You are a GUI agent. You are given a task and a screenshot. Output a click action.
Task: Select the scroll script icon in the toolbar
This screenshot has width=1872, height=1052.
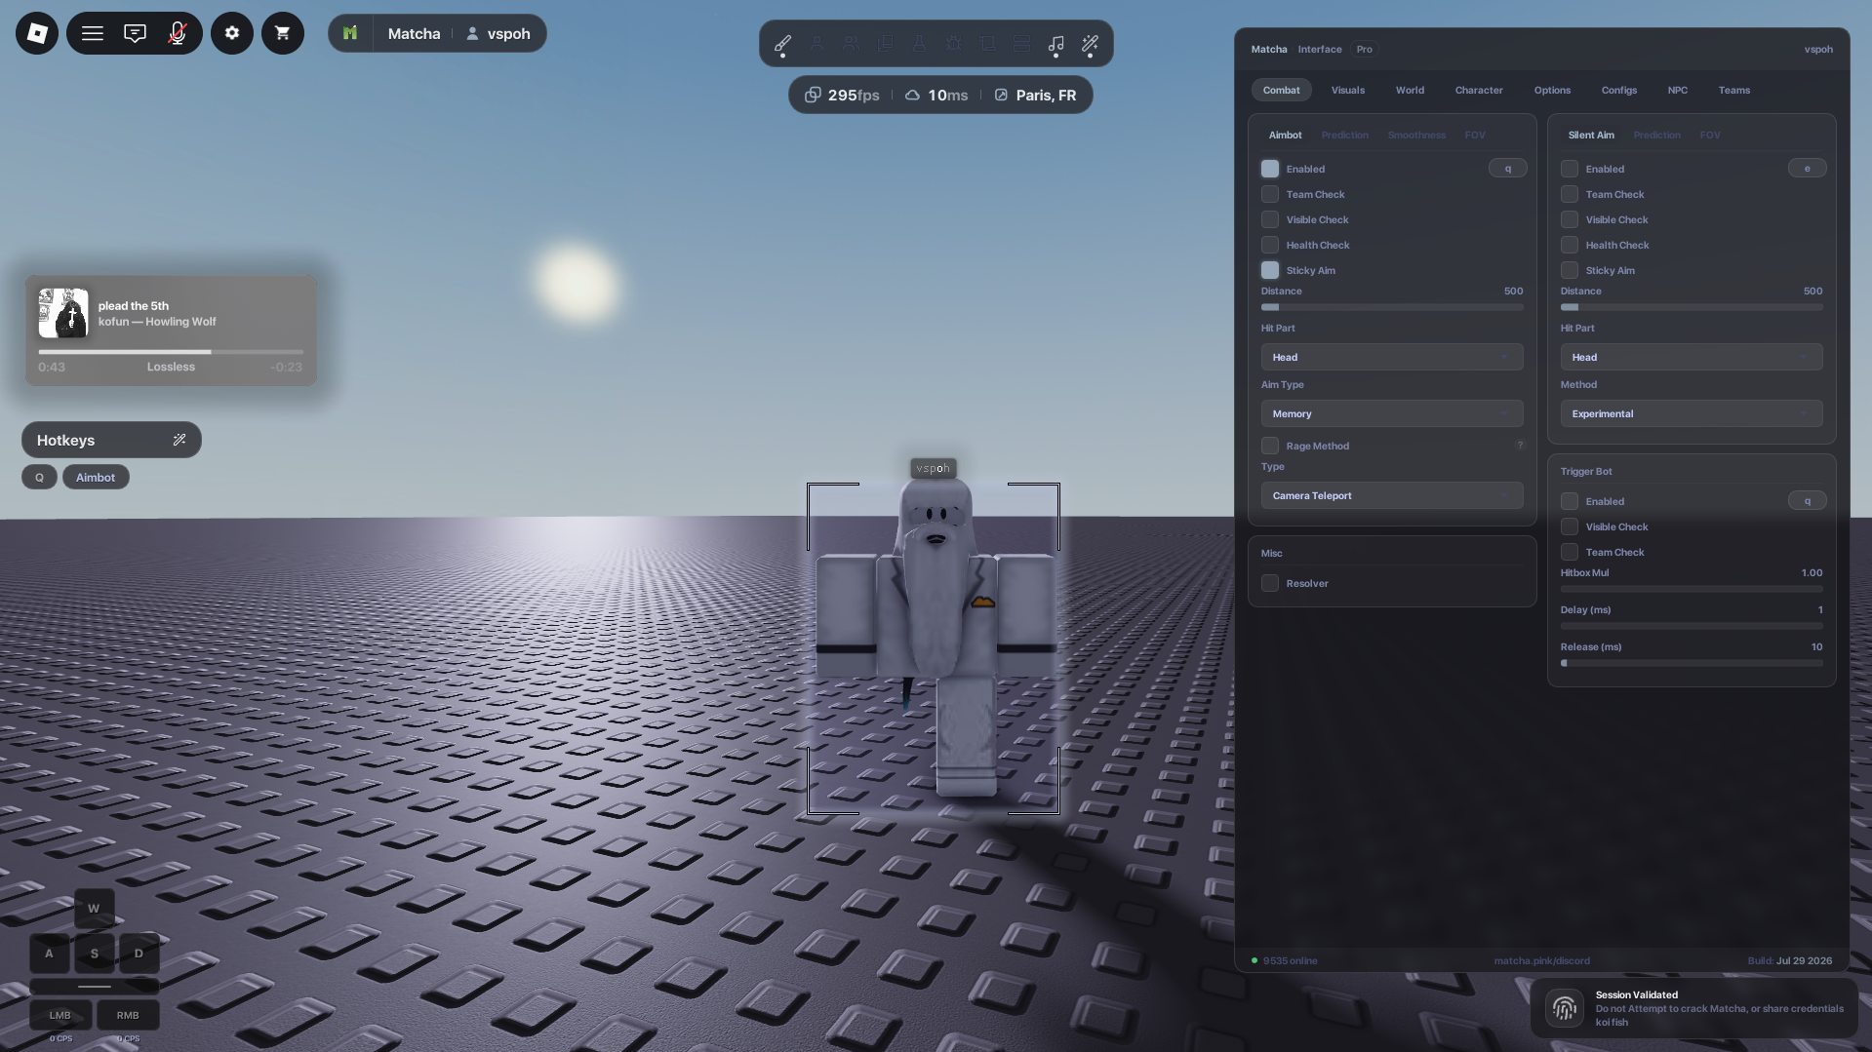pos(987,43)
